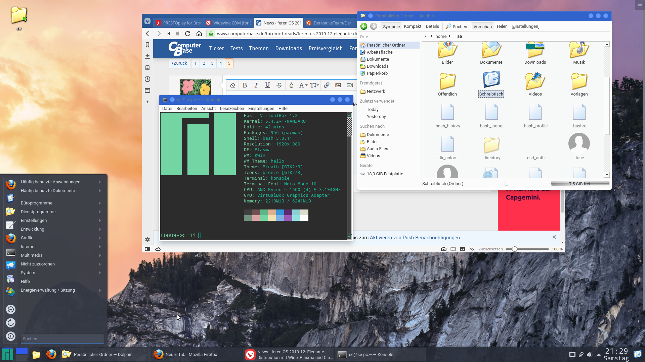Expand the Entwicklung submenu in application menu
645x362 pixels.
click(52, 229)
